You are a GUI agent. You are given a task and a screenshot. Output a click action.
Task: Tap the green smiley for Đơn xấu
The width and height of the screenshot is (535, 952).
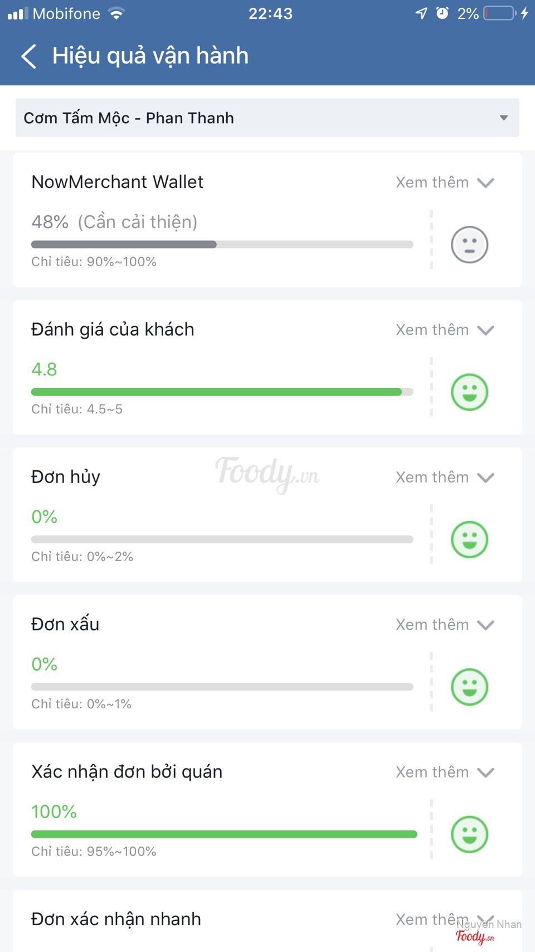[x=469, y=687]
